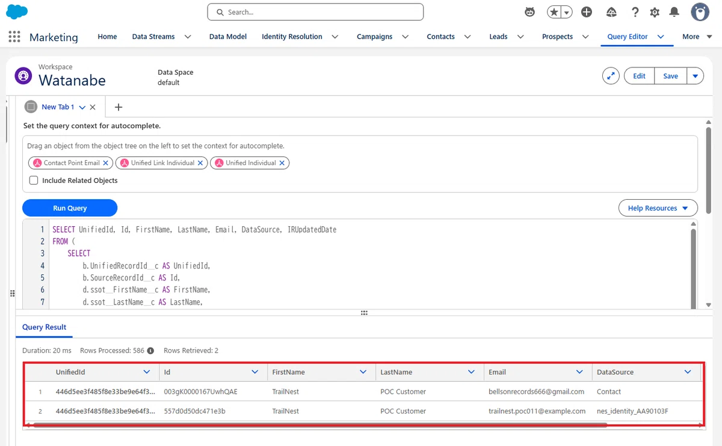The image size is (722, 446).
Task: Remove the Unified Individual context pill
Action: point(282,163)
